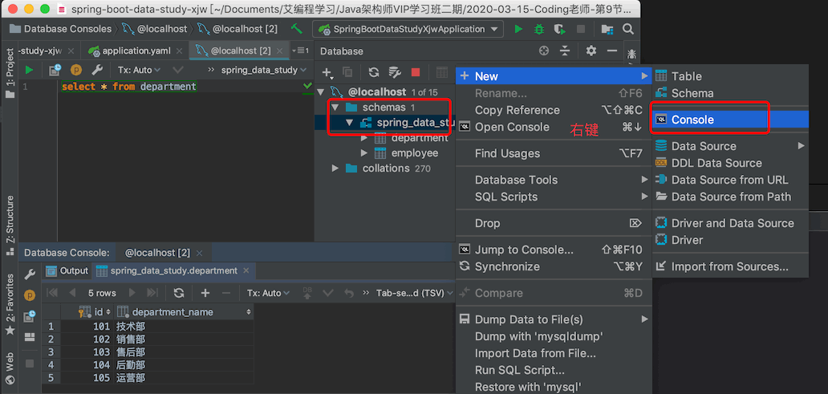Choose Drop in context menu
828x394 pixels.
click(553, 223)
